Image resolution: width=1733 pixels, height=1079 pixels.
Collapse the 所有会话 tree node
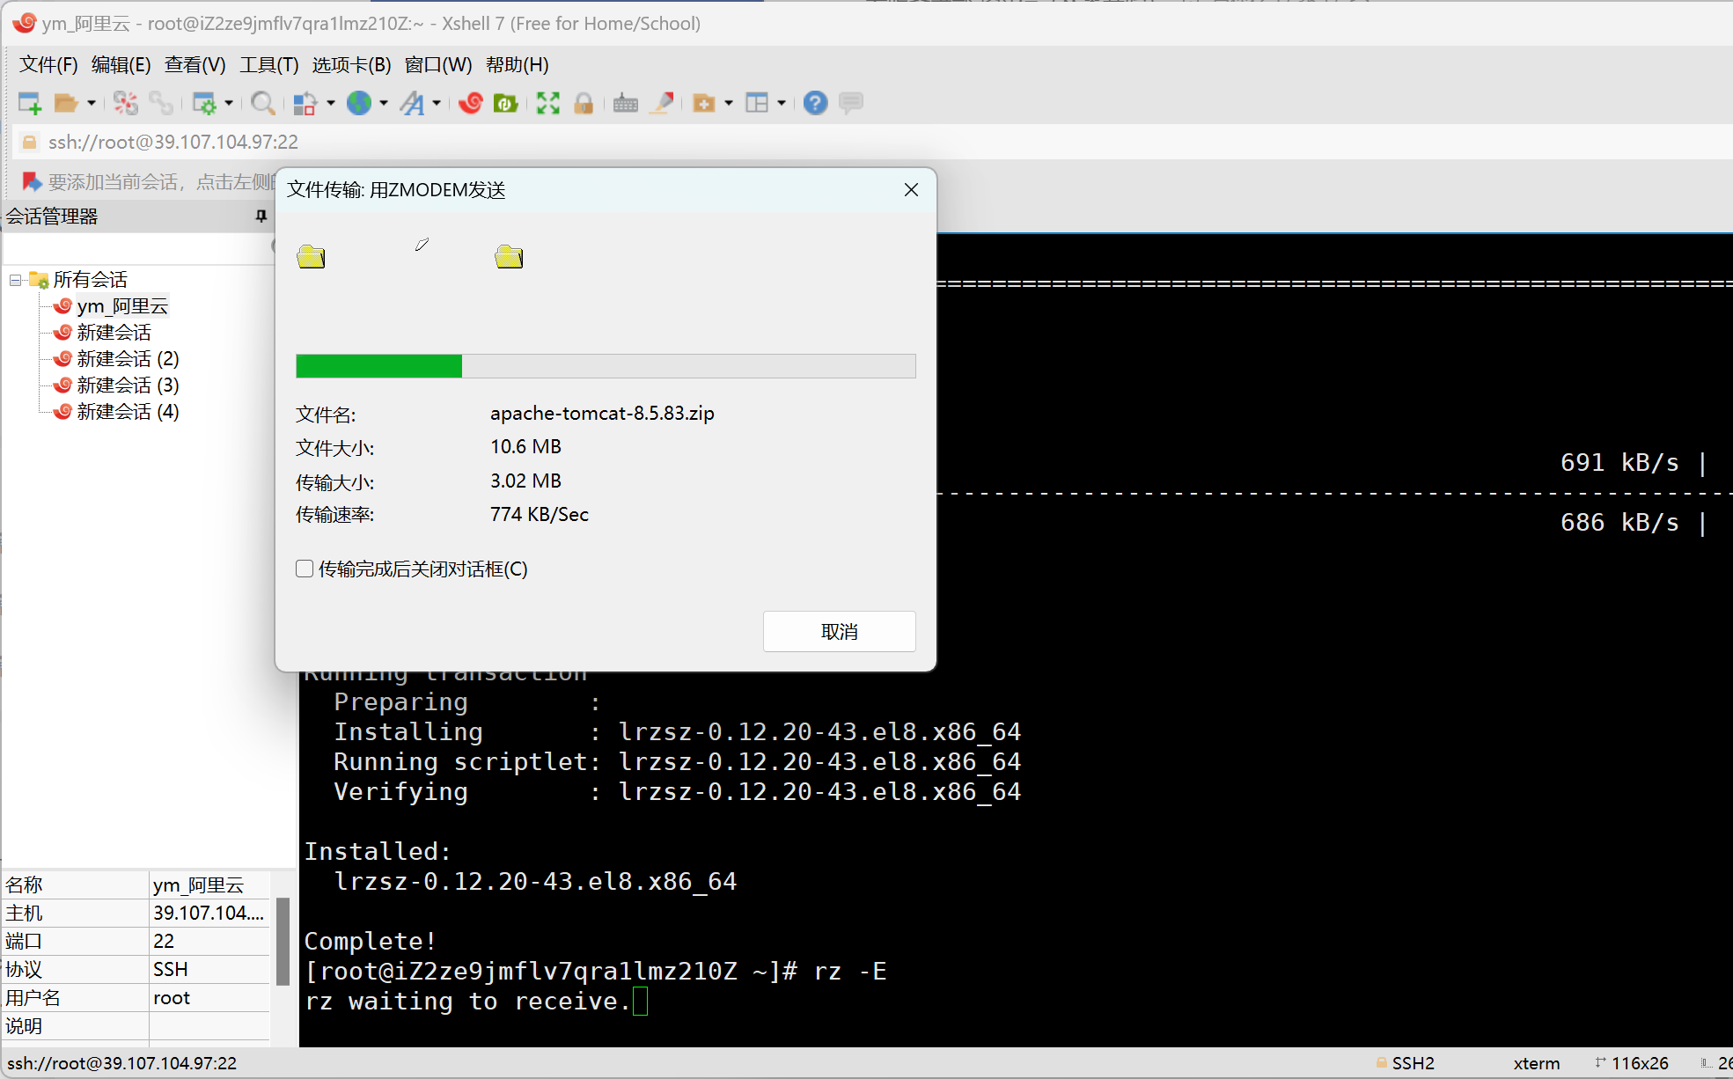(x=15, y=280)
